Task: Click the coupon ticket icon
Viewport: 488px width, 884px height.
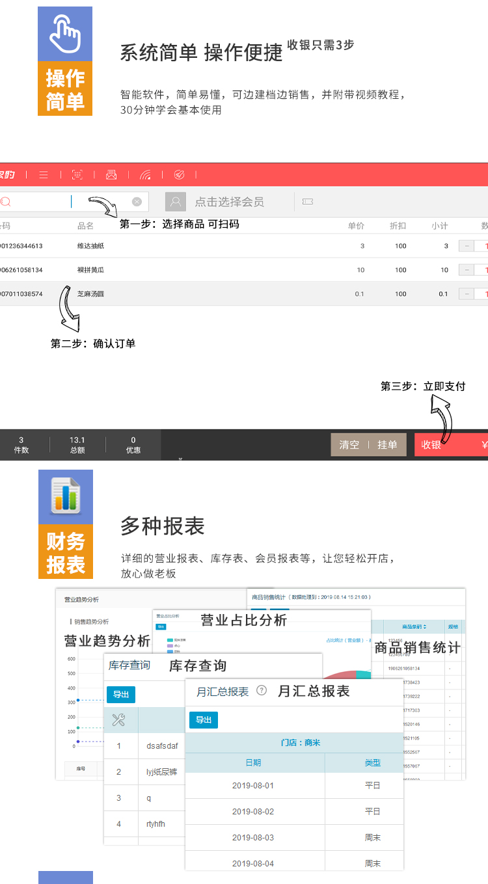Action: [308, 202]
